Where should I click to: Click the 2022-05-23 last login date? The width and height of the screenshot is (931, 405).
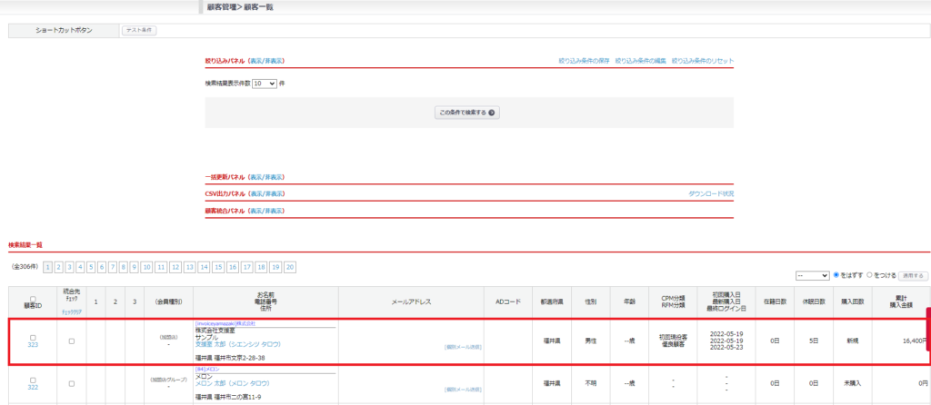coord(727,348)
